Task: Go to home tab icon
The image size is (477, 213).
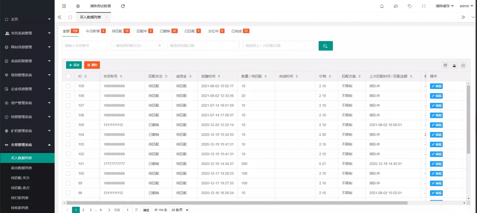Action: [x=70, y=17]
